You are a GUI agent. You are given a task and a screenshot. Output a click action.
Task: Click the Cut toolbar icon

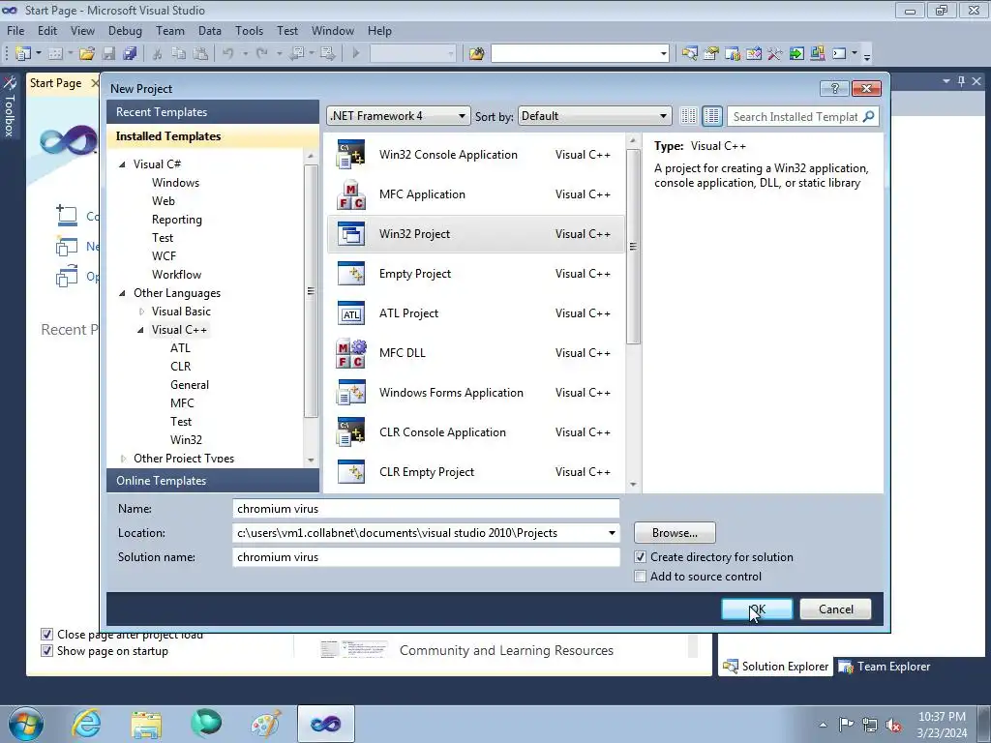(x=158, y=54)
